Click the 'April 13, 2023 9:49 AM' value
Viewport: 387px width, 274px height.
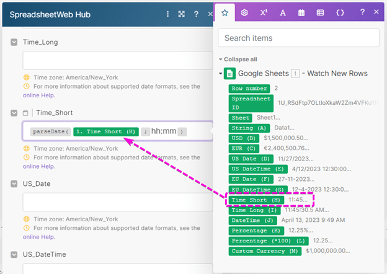click(x=313, y=220)
